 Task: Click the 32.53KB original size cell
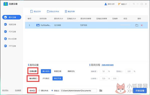[57, 25]
